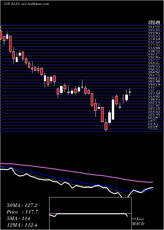Click the 'NSE ELIN ns1.bullkhan.com' title text

[x=26, y=4]
